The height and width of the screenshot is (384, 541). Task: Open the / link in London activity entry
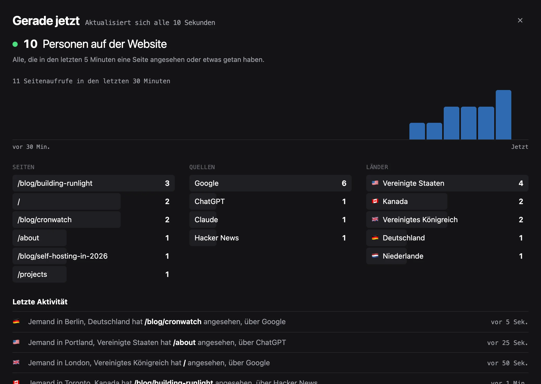pos(184,363)
